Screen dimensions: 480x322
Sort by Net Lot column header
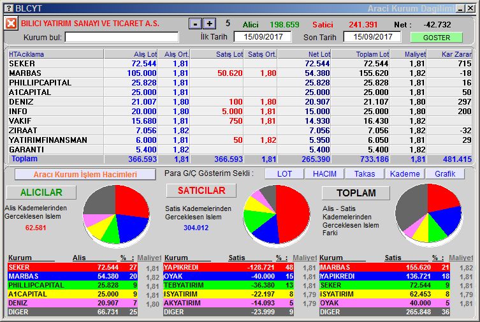(304, 54)
